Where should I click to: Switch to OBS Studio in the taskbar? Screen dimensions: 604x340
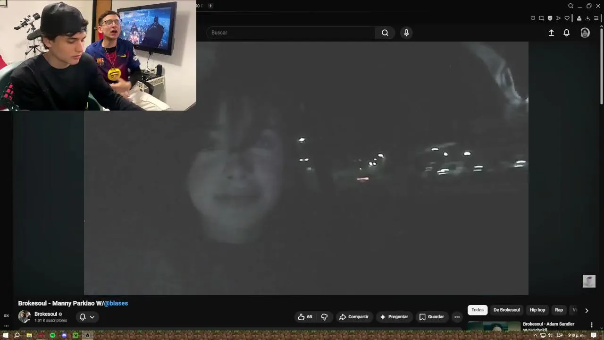pyautogui.click(x=87, y=335)
